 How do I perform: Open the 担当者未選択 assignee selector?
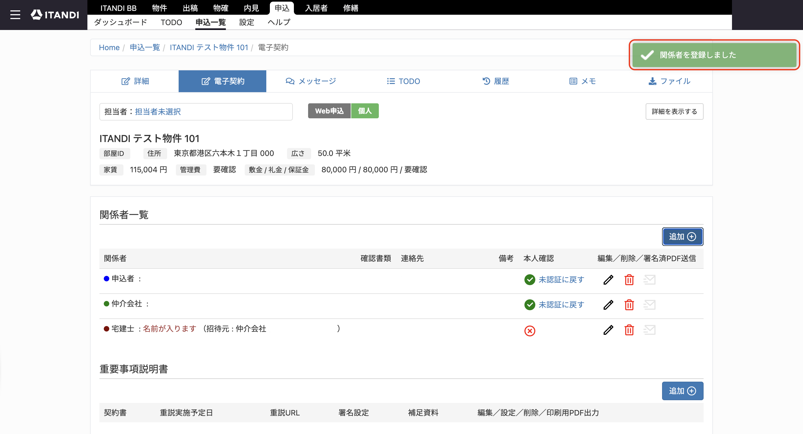tap(158, 112)
